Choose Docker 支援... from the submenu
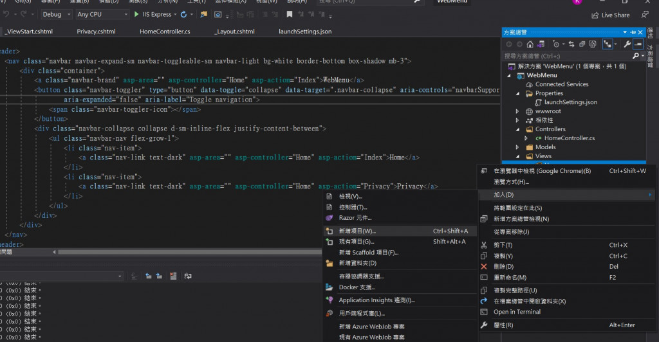Screen dimensions: 659x342 click(x=400, y=287)
